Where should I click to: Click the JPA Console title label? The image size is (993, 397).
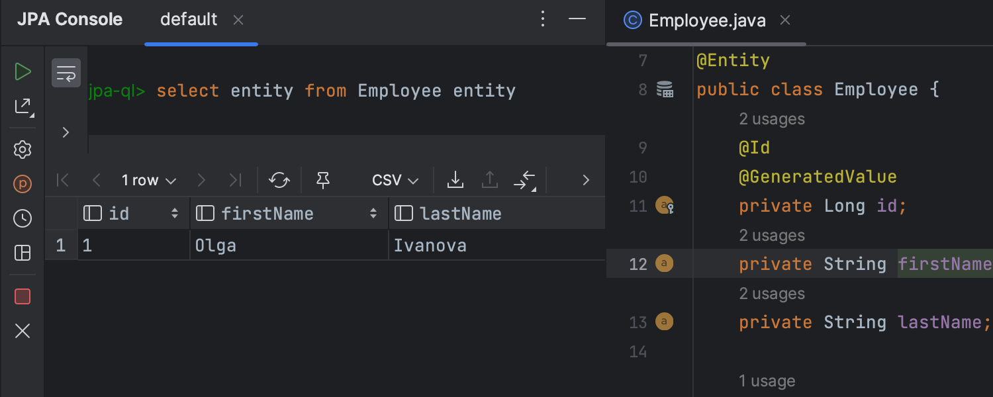pos(70,20)
